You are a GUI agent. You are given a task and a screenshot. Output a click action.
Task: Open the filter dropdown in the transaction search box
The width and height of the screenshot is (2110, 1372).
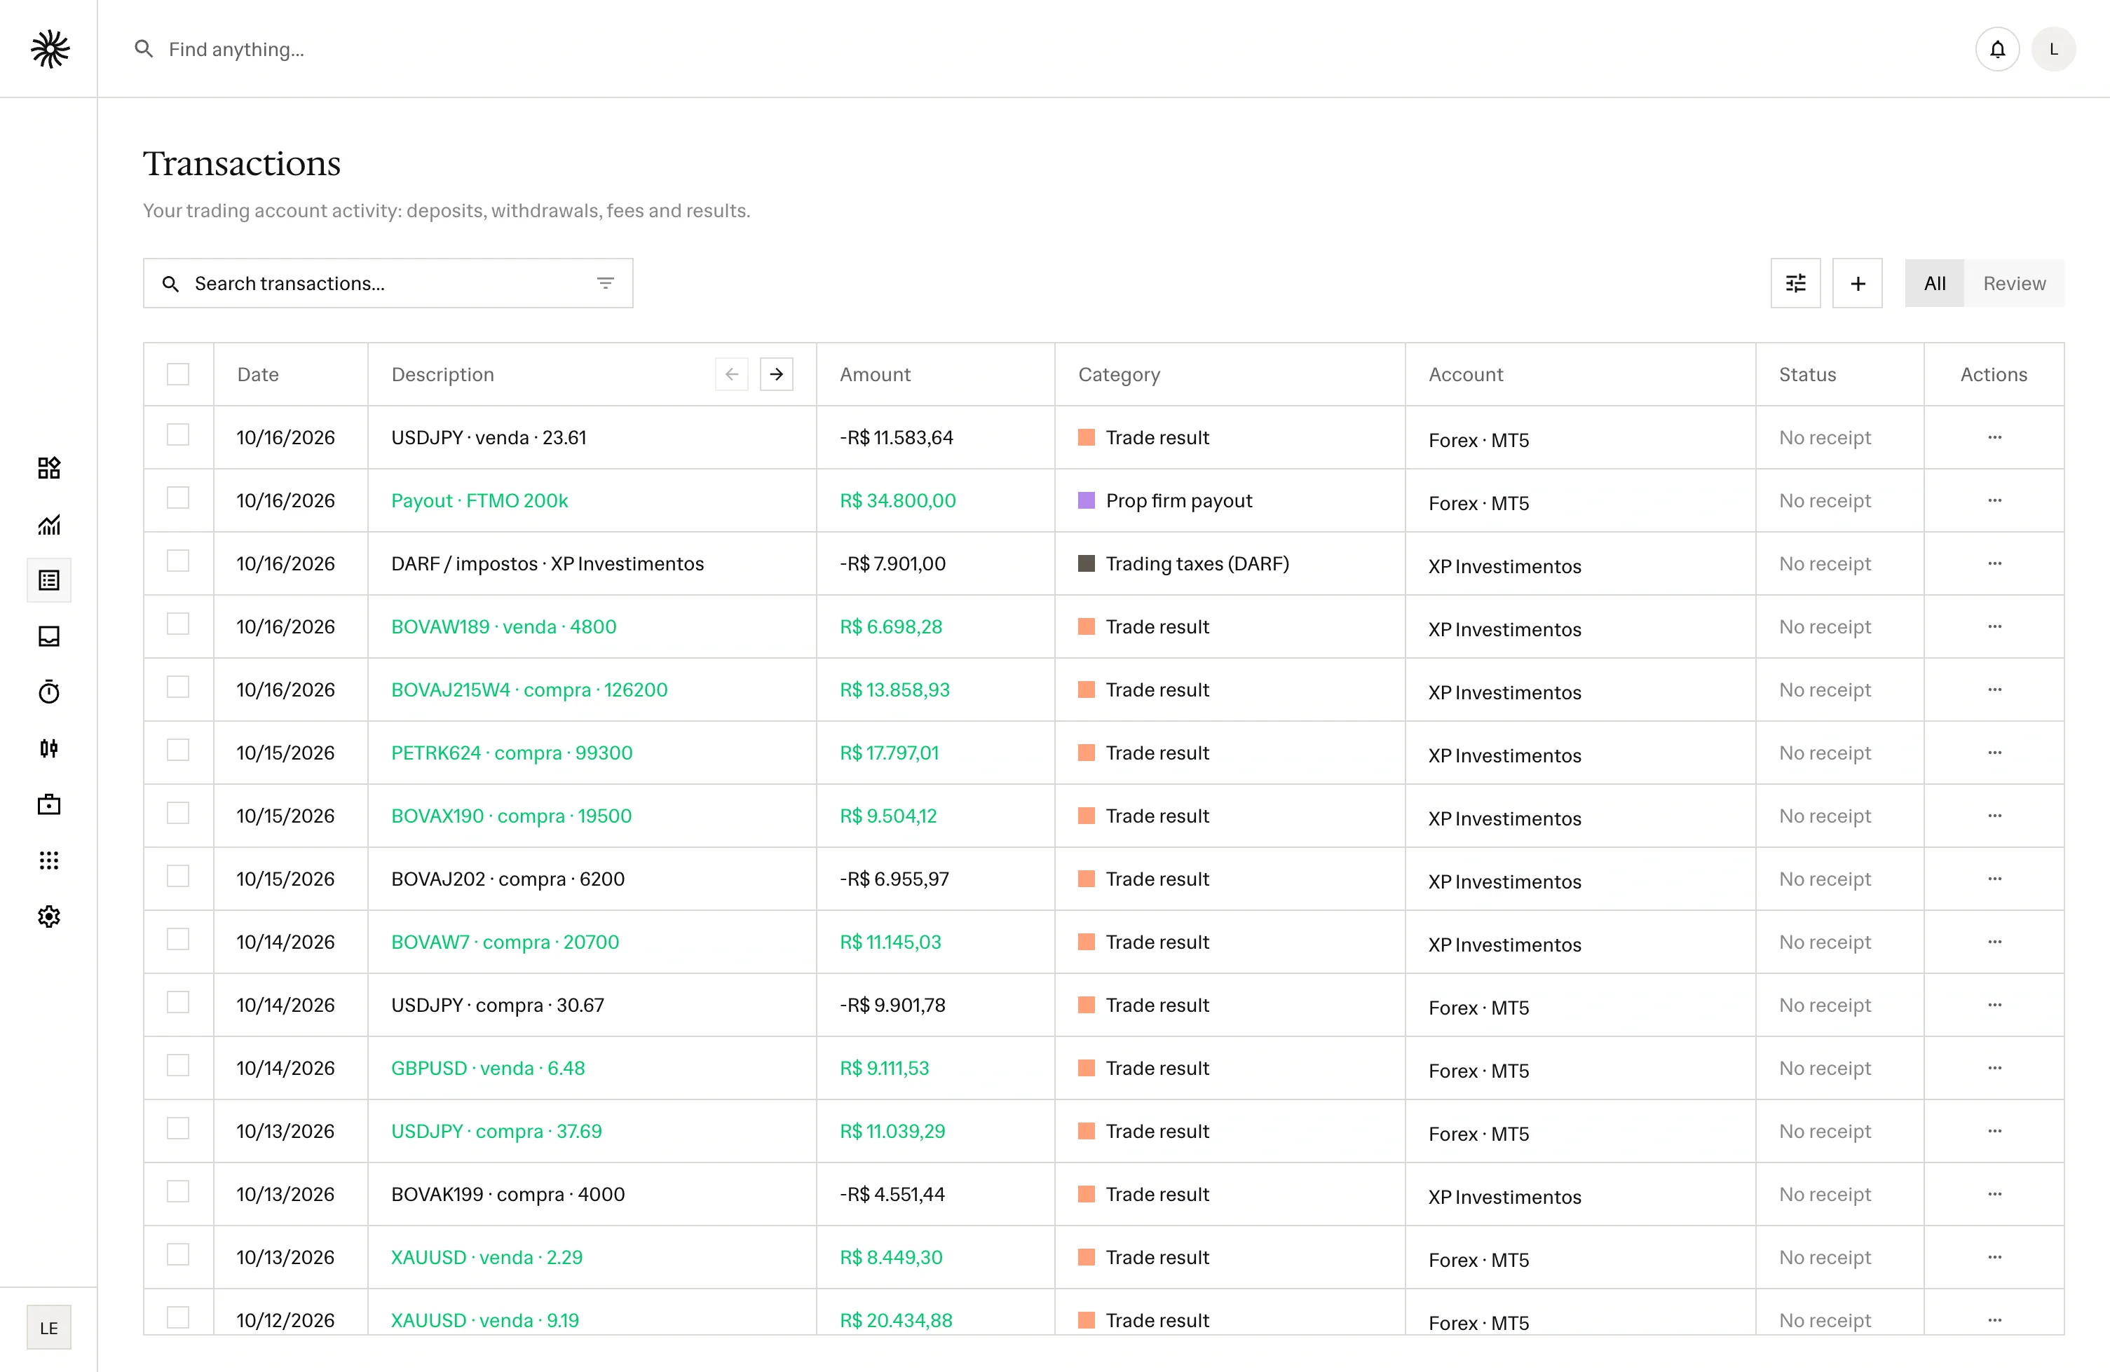(606, 284)
